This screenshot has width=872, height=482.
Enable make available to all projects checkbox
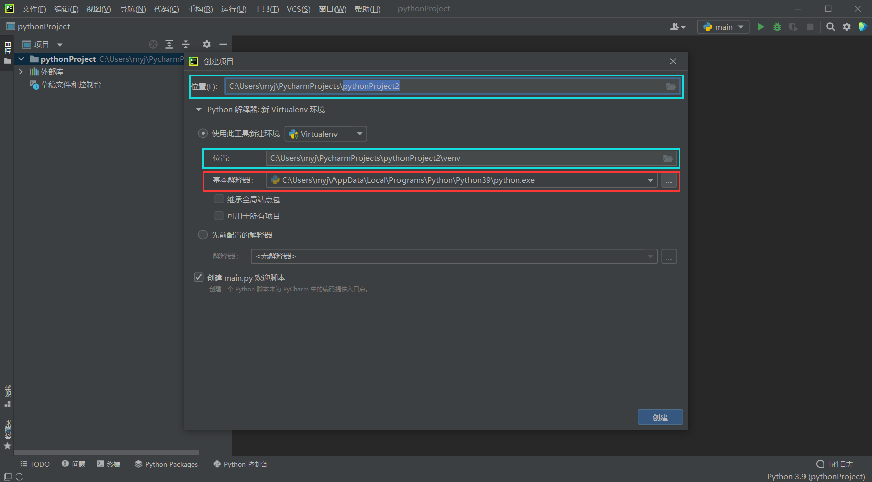click(219, 216)
